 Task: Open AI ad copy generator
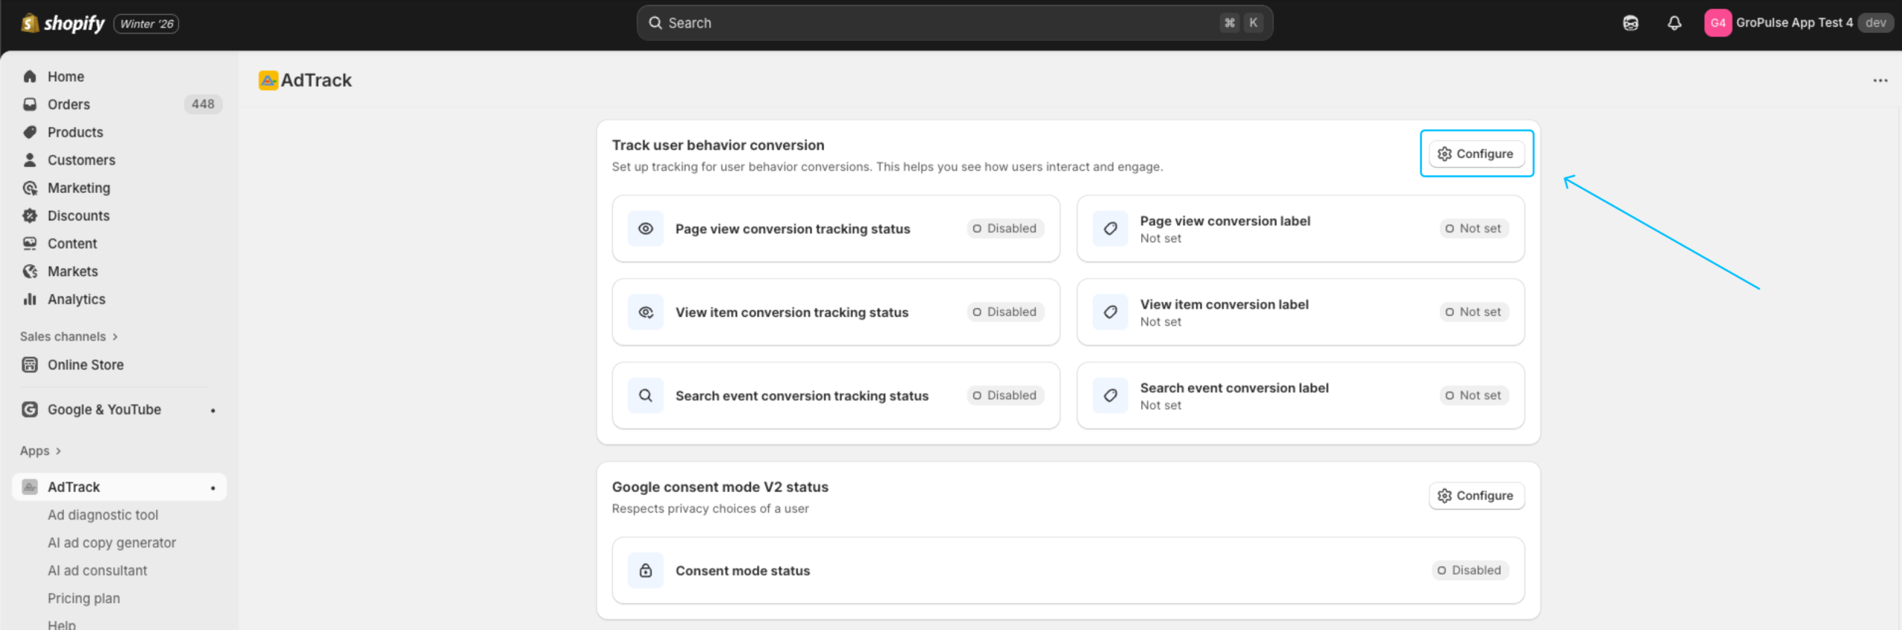(x=111, y=542)
